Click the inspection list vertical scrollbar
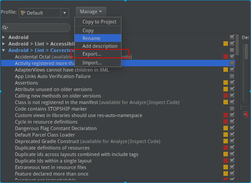This screenshot has width=251, height=183. (x=238, y=46)
